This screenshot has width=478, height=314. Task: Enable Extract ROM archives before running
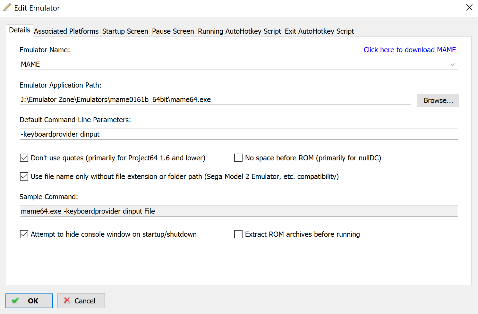tap(238, 234)
